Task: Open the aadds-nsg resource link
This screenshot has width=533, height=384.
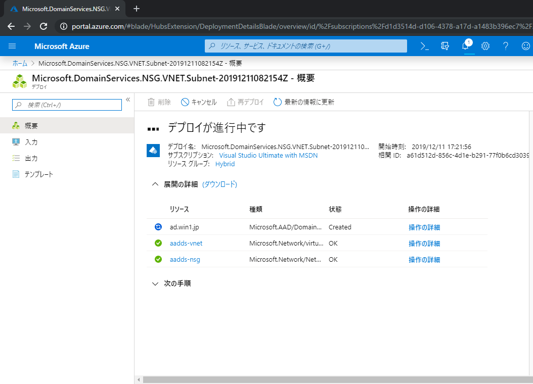Action: point(185,259)
